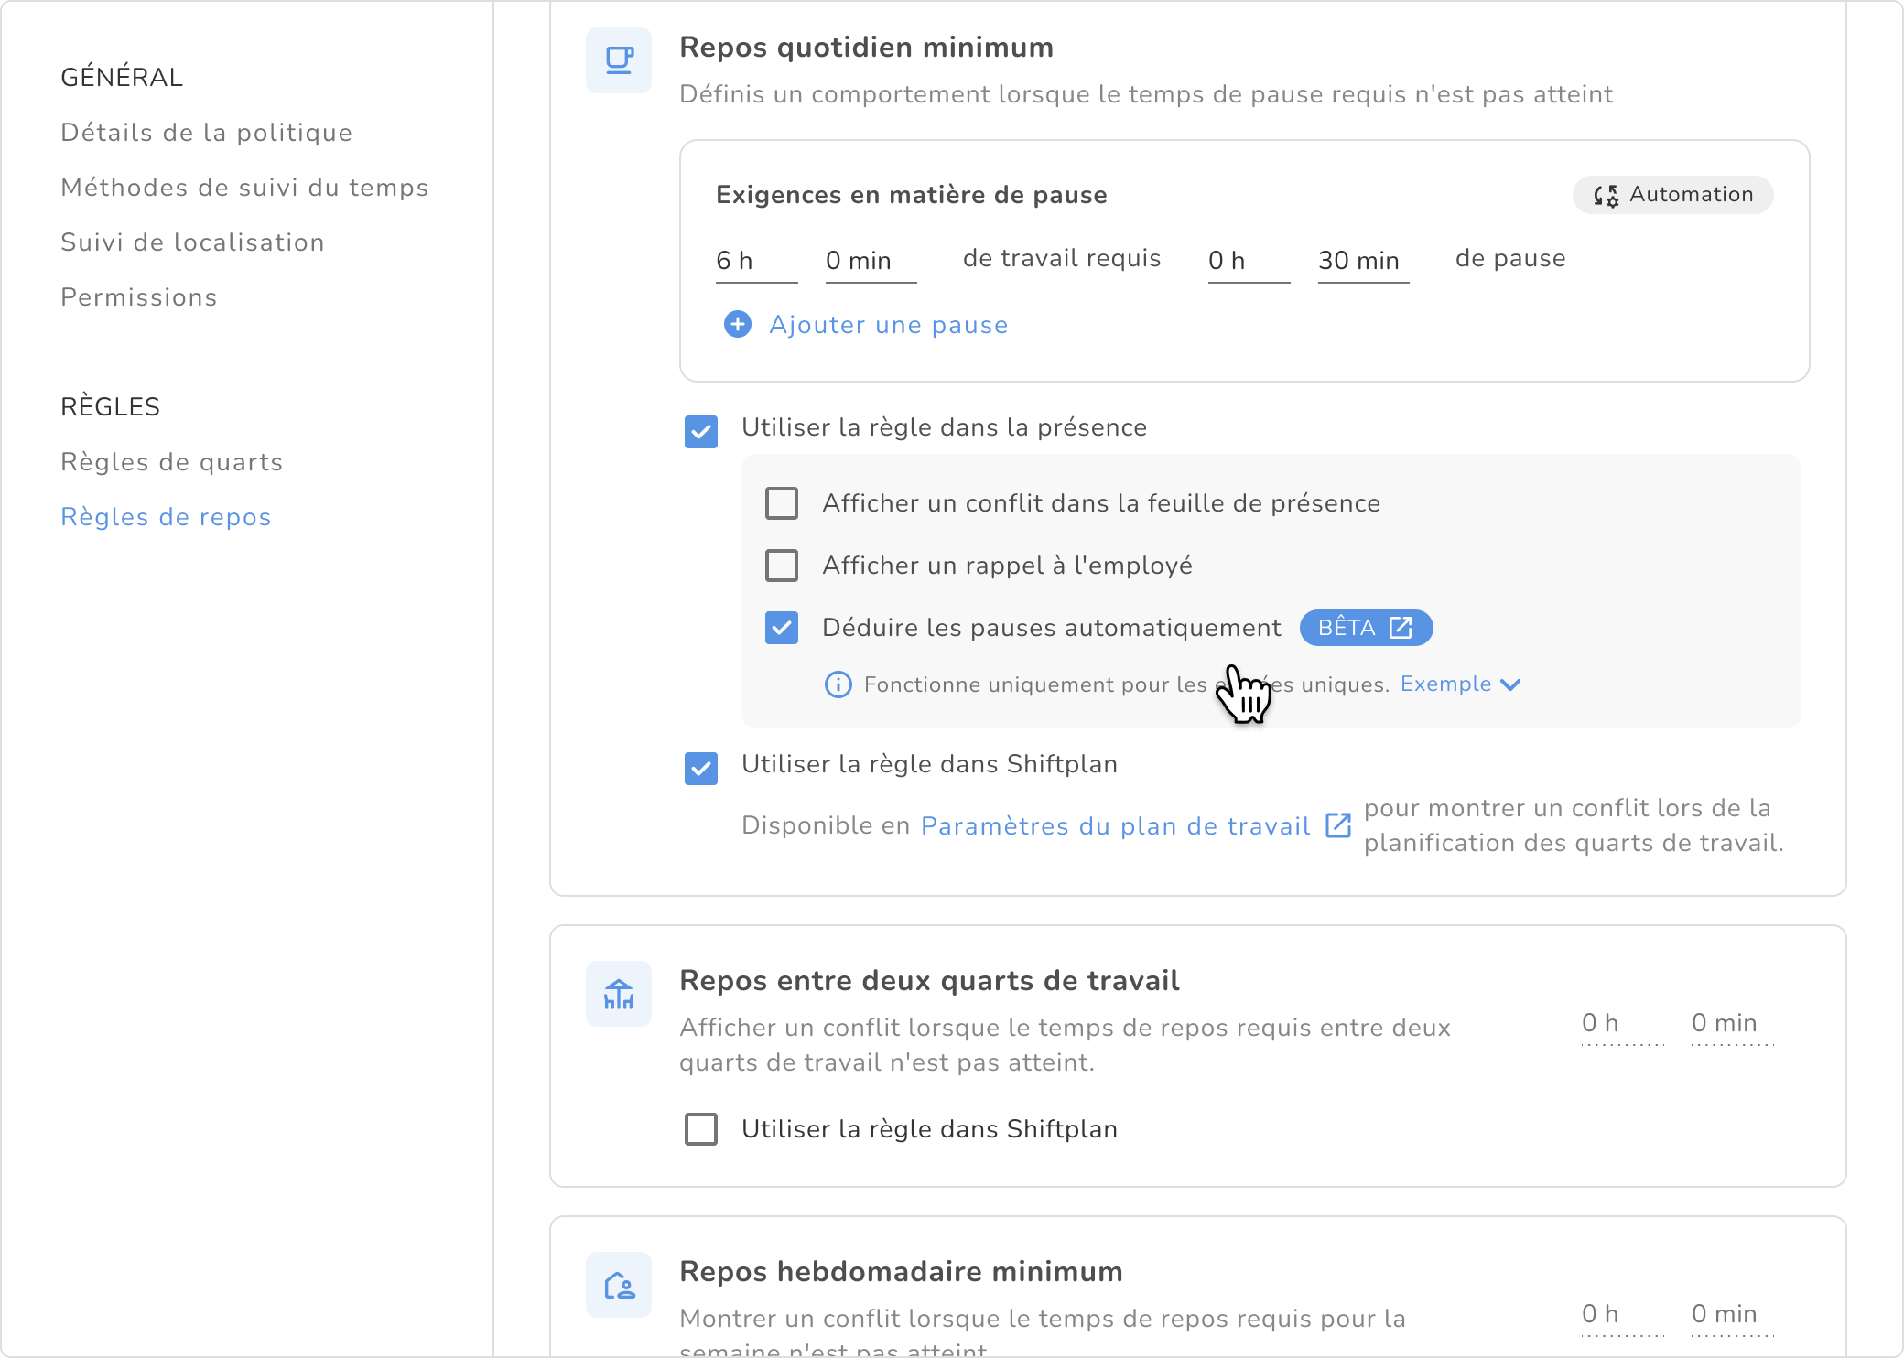Check Afficher un rappel à l'employé

782,566
